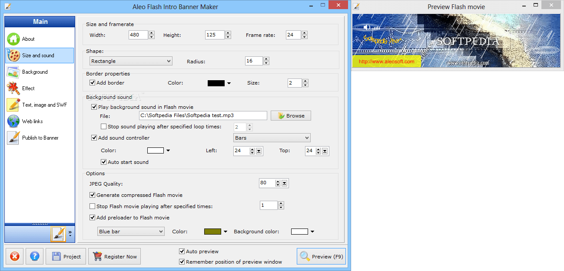The width and height of the screenshot is (564, 271).
Task: Click the red cancel icon at bottom left
Action: tap(14, 256)
